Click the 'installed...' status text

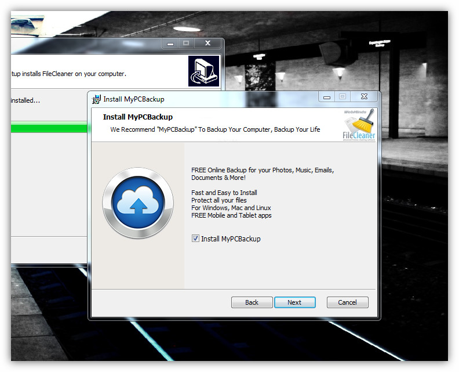click(x=25, y=100)
